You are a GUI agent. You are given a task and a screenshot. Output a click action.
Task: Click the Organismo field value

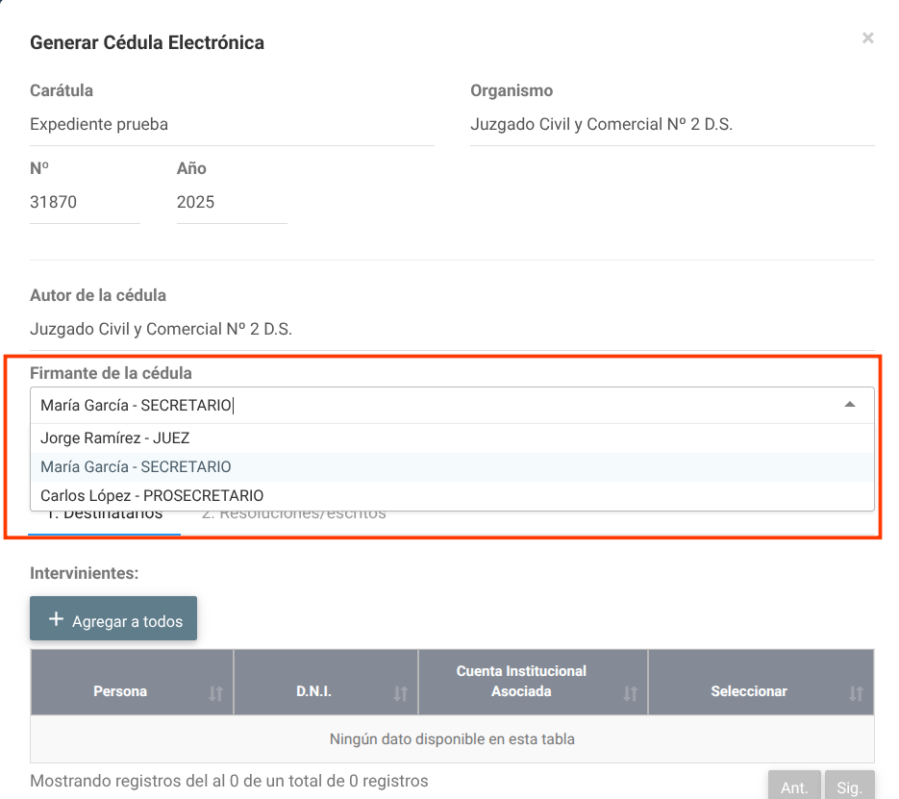coord(671,125)
